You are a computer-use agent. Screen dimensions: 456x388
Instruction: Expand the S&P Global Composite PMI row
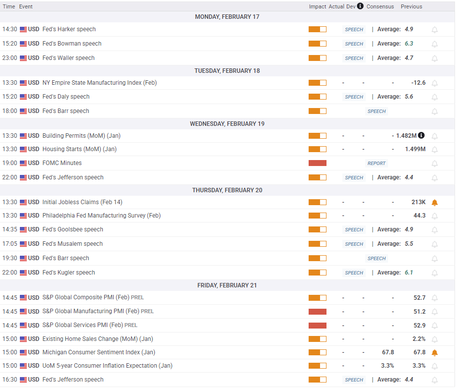(86, 297)
